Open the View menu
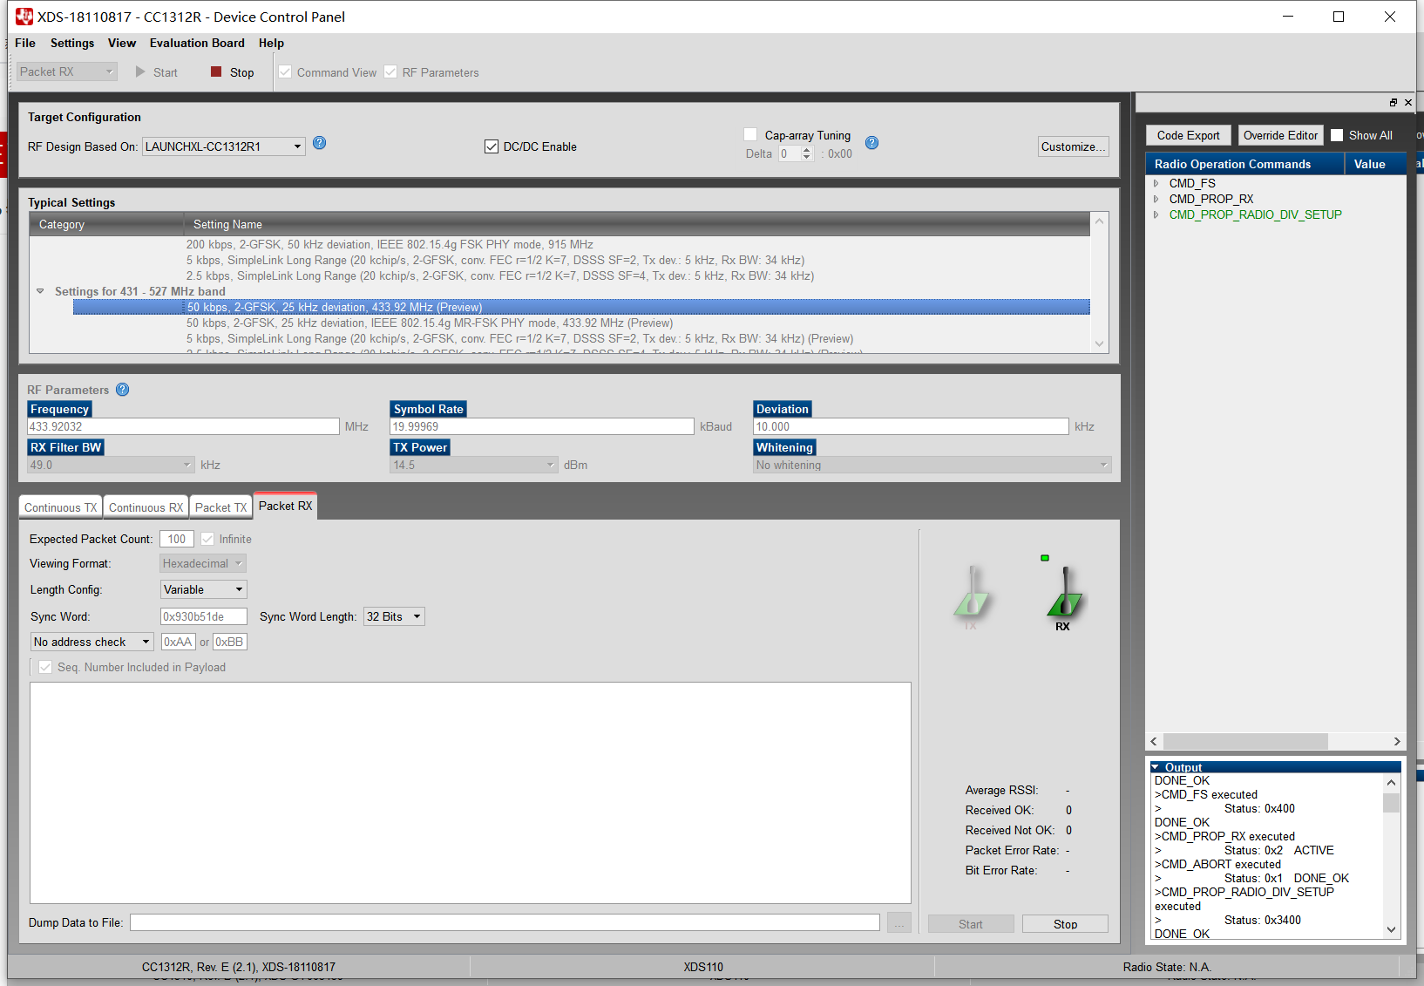The image size is (1424, 986). point(122,43)
